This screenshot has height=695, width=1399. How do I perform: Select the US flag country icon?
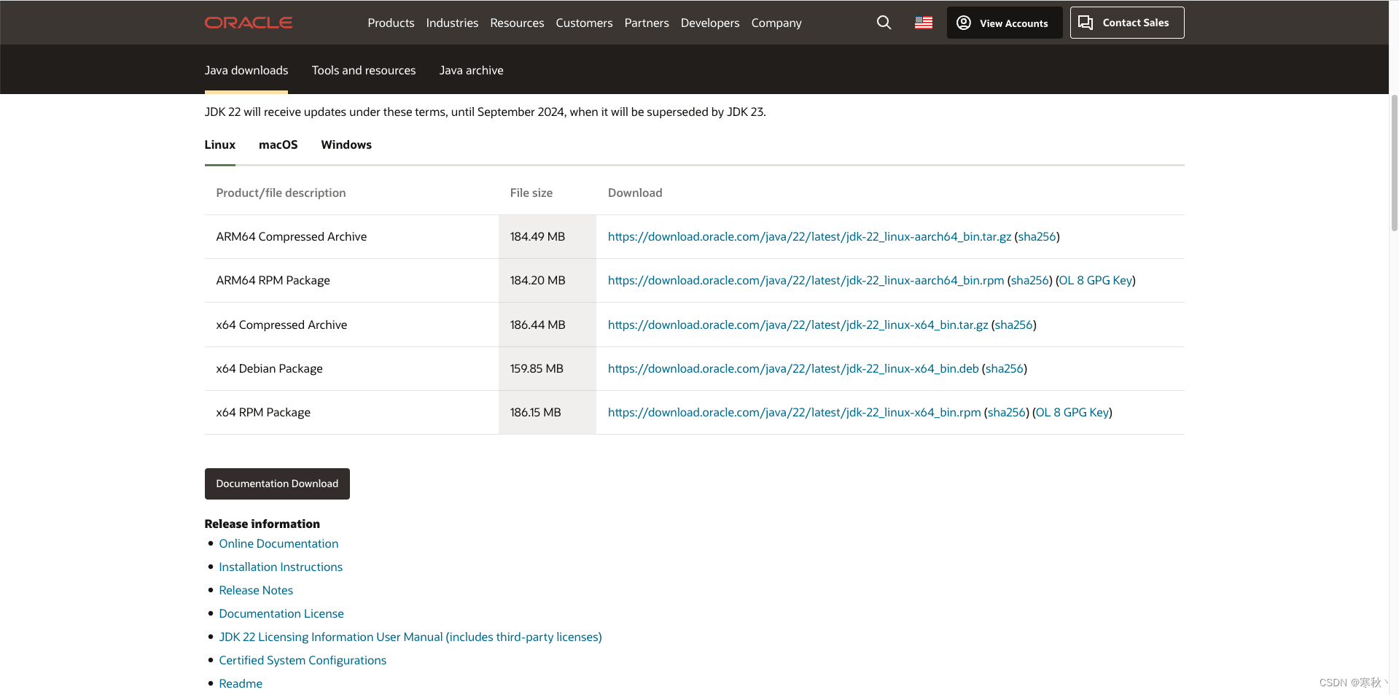click(x=924, y=23)
